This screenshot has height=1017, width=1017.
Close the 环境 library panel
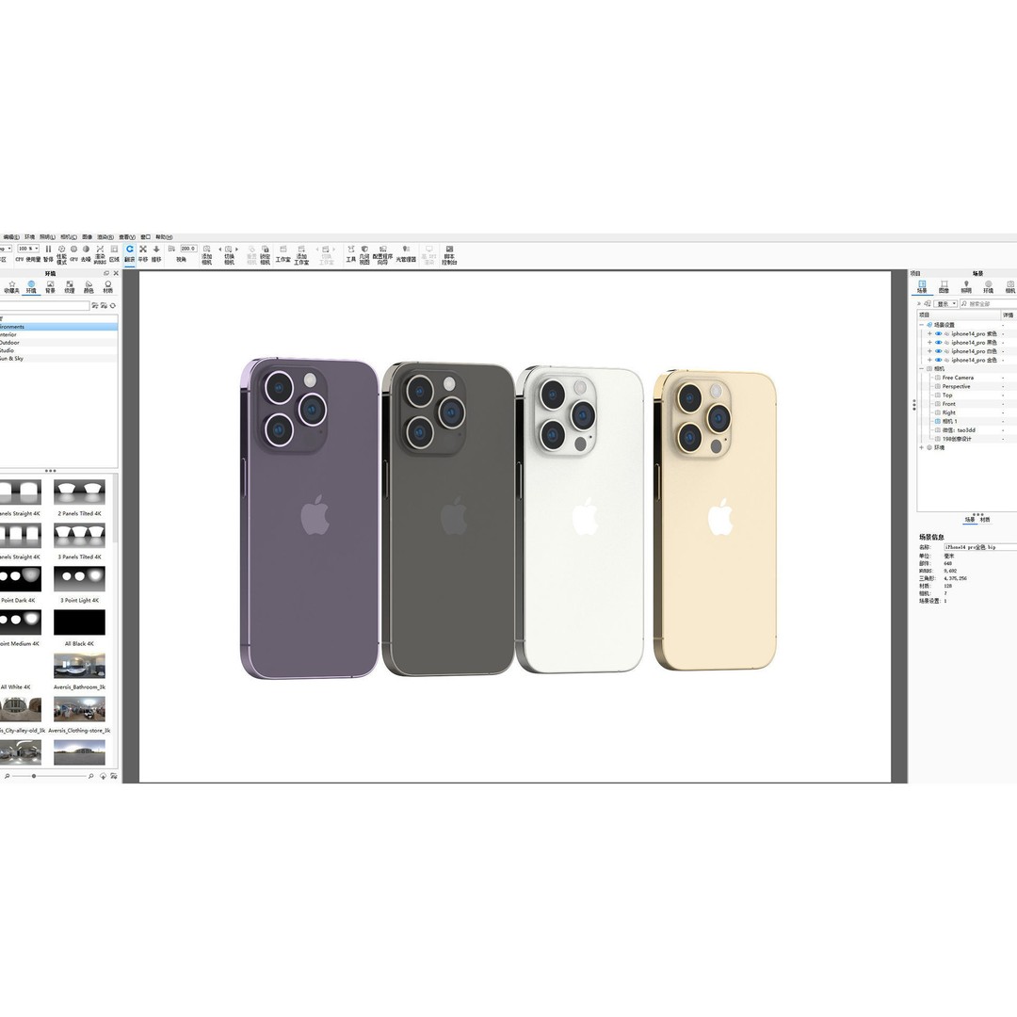116,274
